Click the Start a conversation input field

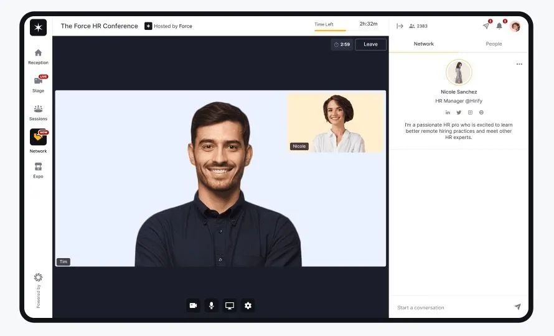[453, 307]
